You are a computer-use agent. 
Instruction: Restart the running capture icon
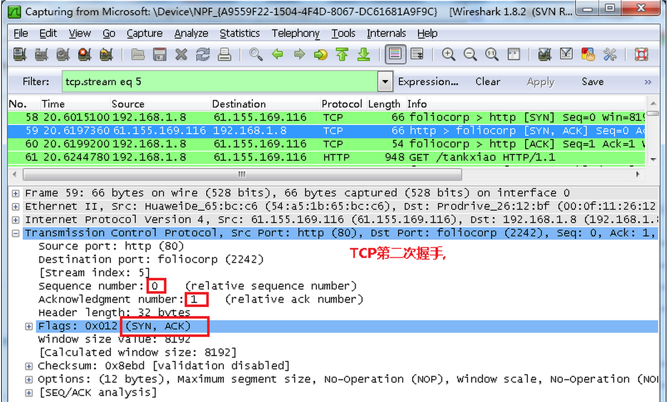[106, 54]
